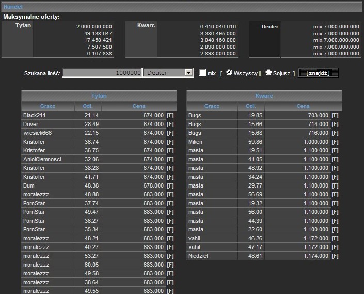Sort Kwarc table by Odl. column
Image resolution: width=364 pixels, height=294 pixels.
coord(251,106)
